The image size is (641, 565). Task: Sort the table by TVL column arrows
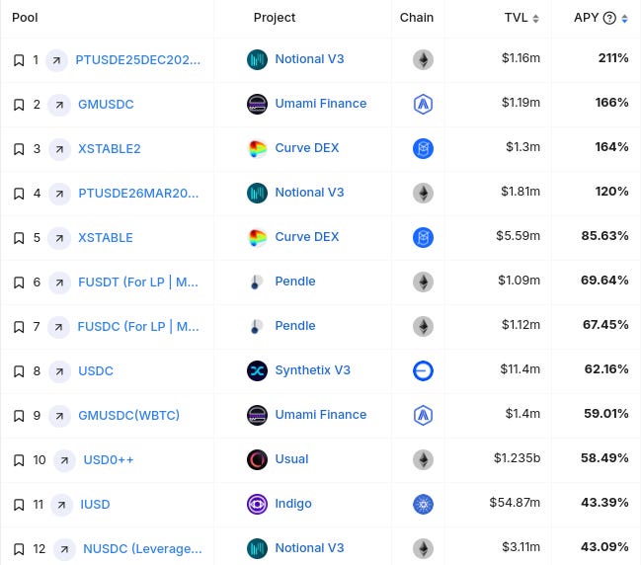[535, 19]
